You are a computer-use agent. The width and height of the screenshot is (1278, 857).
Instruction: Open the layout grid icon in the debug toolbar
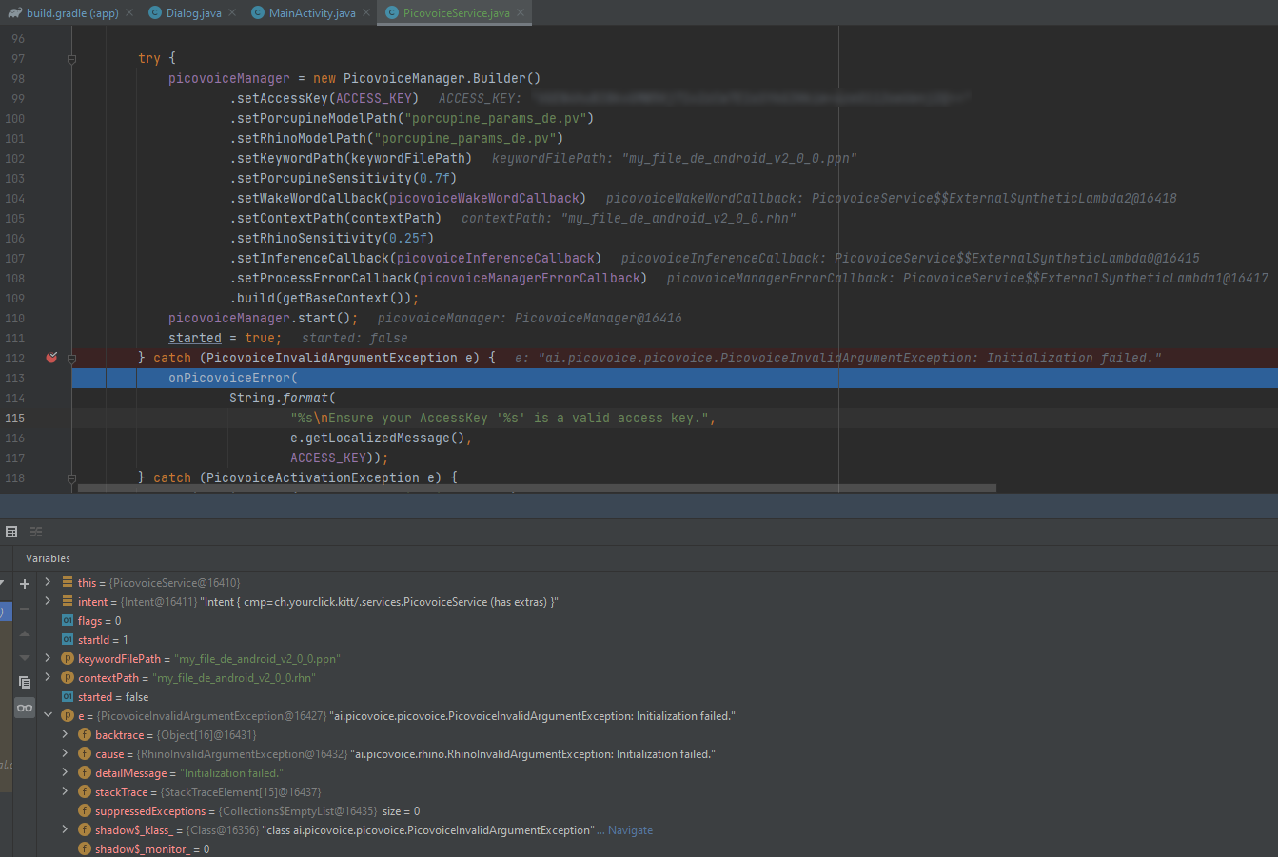click(x=11, y=531)
